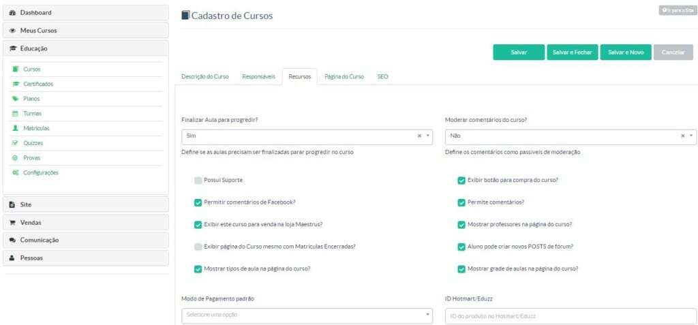Click the Certificados graduation cap icon
This screenshot has height=325, width=698.
point(16,84)
